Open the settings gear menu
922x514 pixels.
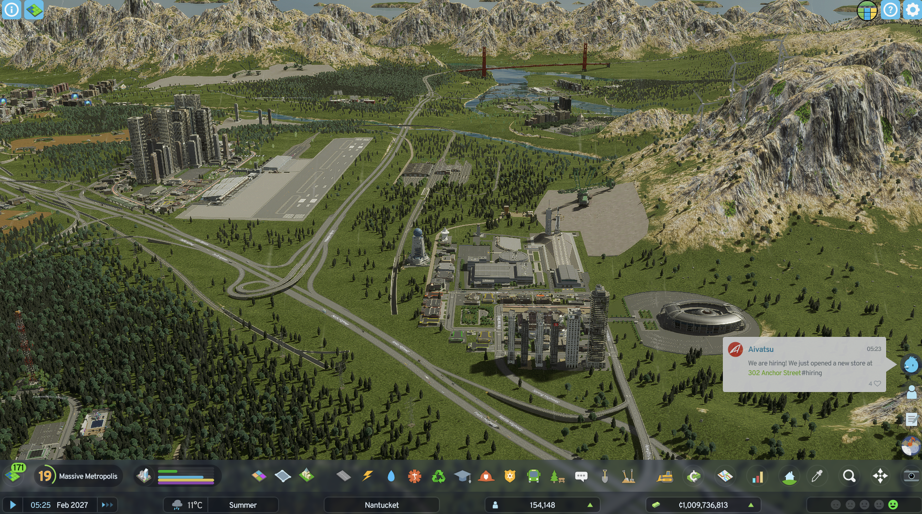pos(912,10)
